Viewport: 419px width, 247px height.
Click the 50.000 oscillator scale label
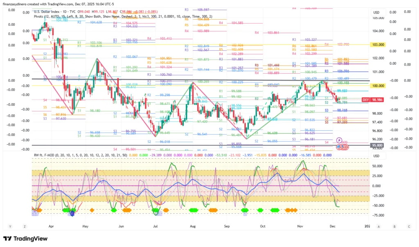377,166
